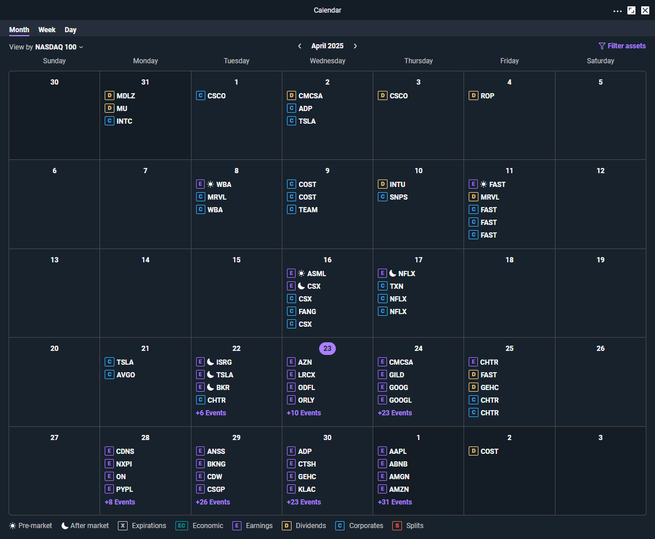This screenshot has height=539, width=655.
Task: Click the pop-out window icon
Action: tap(631, 10)
